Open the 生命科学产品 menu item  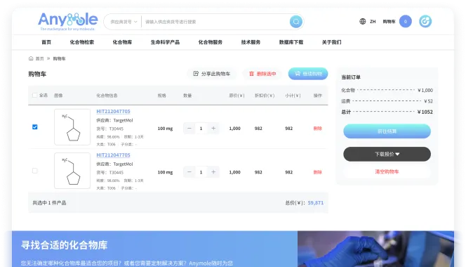click(165, 42)
